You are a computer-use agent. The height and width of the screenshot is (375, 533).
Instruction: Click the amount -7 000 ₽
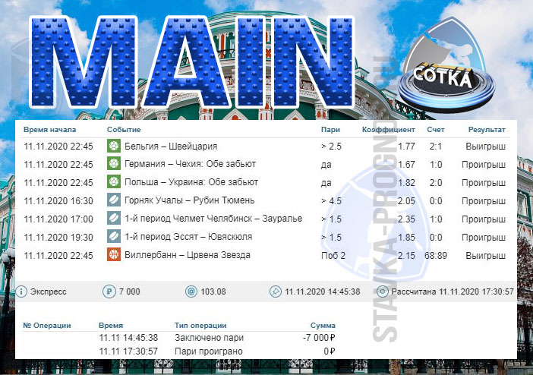(x=319, y=338)
